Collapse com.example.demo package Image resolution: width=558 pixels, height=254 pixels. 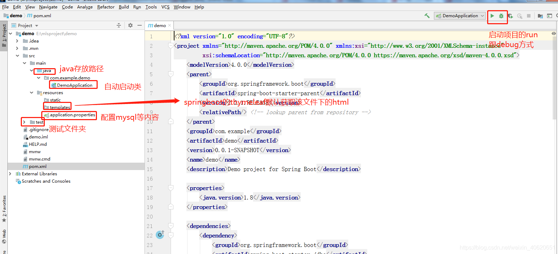point(39,78)
